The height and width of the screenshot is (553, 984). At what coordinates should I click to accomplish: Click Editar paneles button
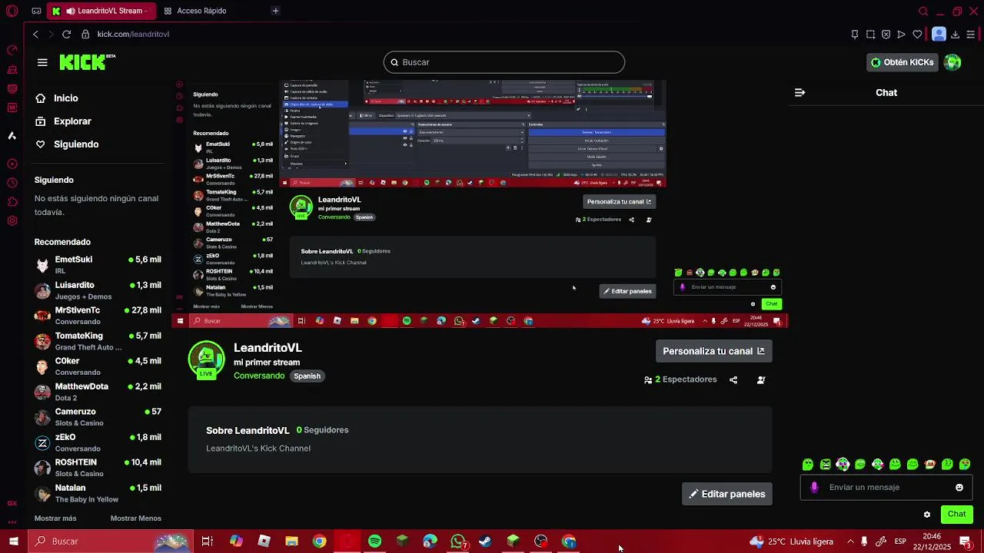pos(726,494)
